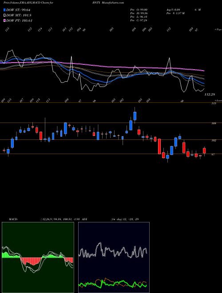Select the 'DOW PT: 105.61' label
The image size is (222, 293).
click(x=19, y=20)
